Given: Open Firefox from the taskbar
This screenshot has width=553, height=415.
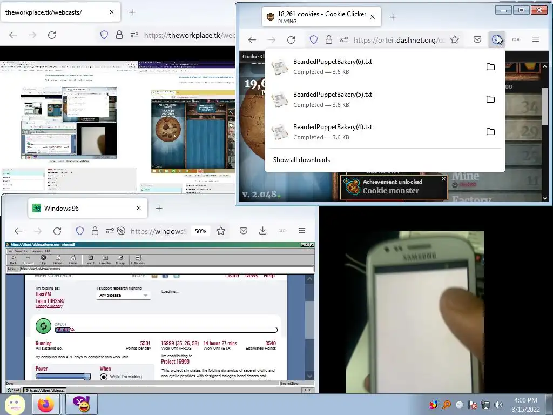Looking at the screenshot, I should pyautogui.click(x=46, y=404).
